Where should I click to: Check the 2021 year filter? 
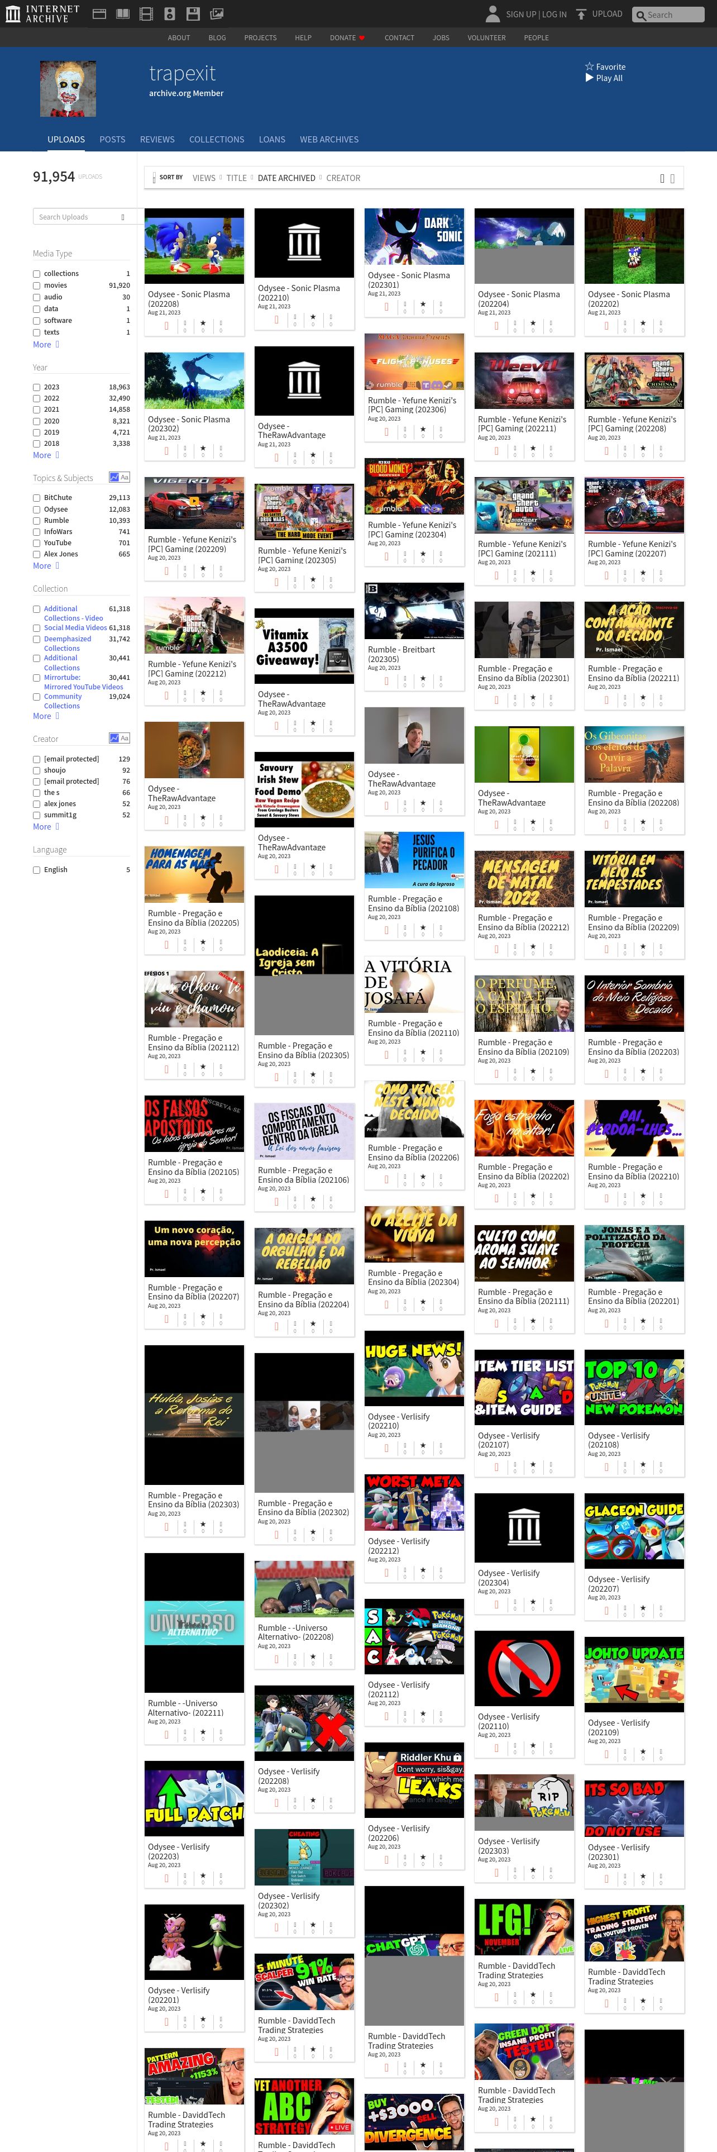37,410
